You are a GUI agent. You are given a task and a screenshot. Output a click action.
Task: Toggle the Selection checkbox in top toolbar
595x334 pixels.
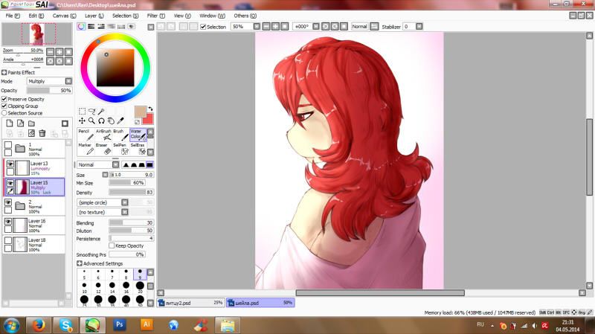(203, 27)
